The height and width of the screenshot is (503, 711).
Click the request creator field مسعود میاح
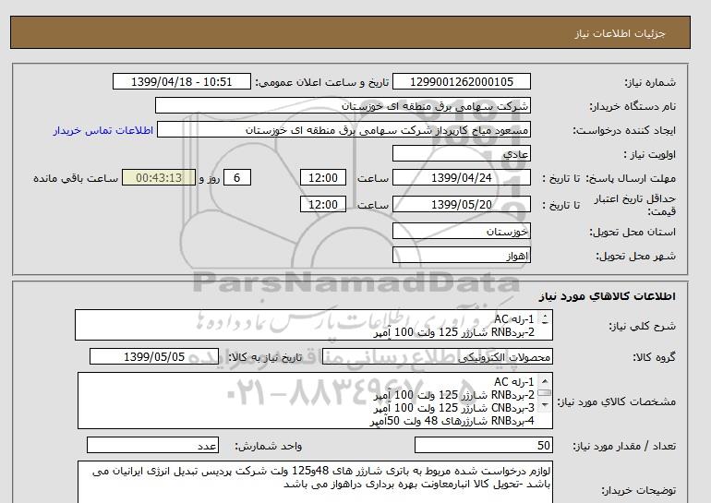[x=343, y=130]
